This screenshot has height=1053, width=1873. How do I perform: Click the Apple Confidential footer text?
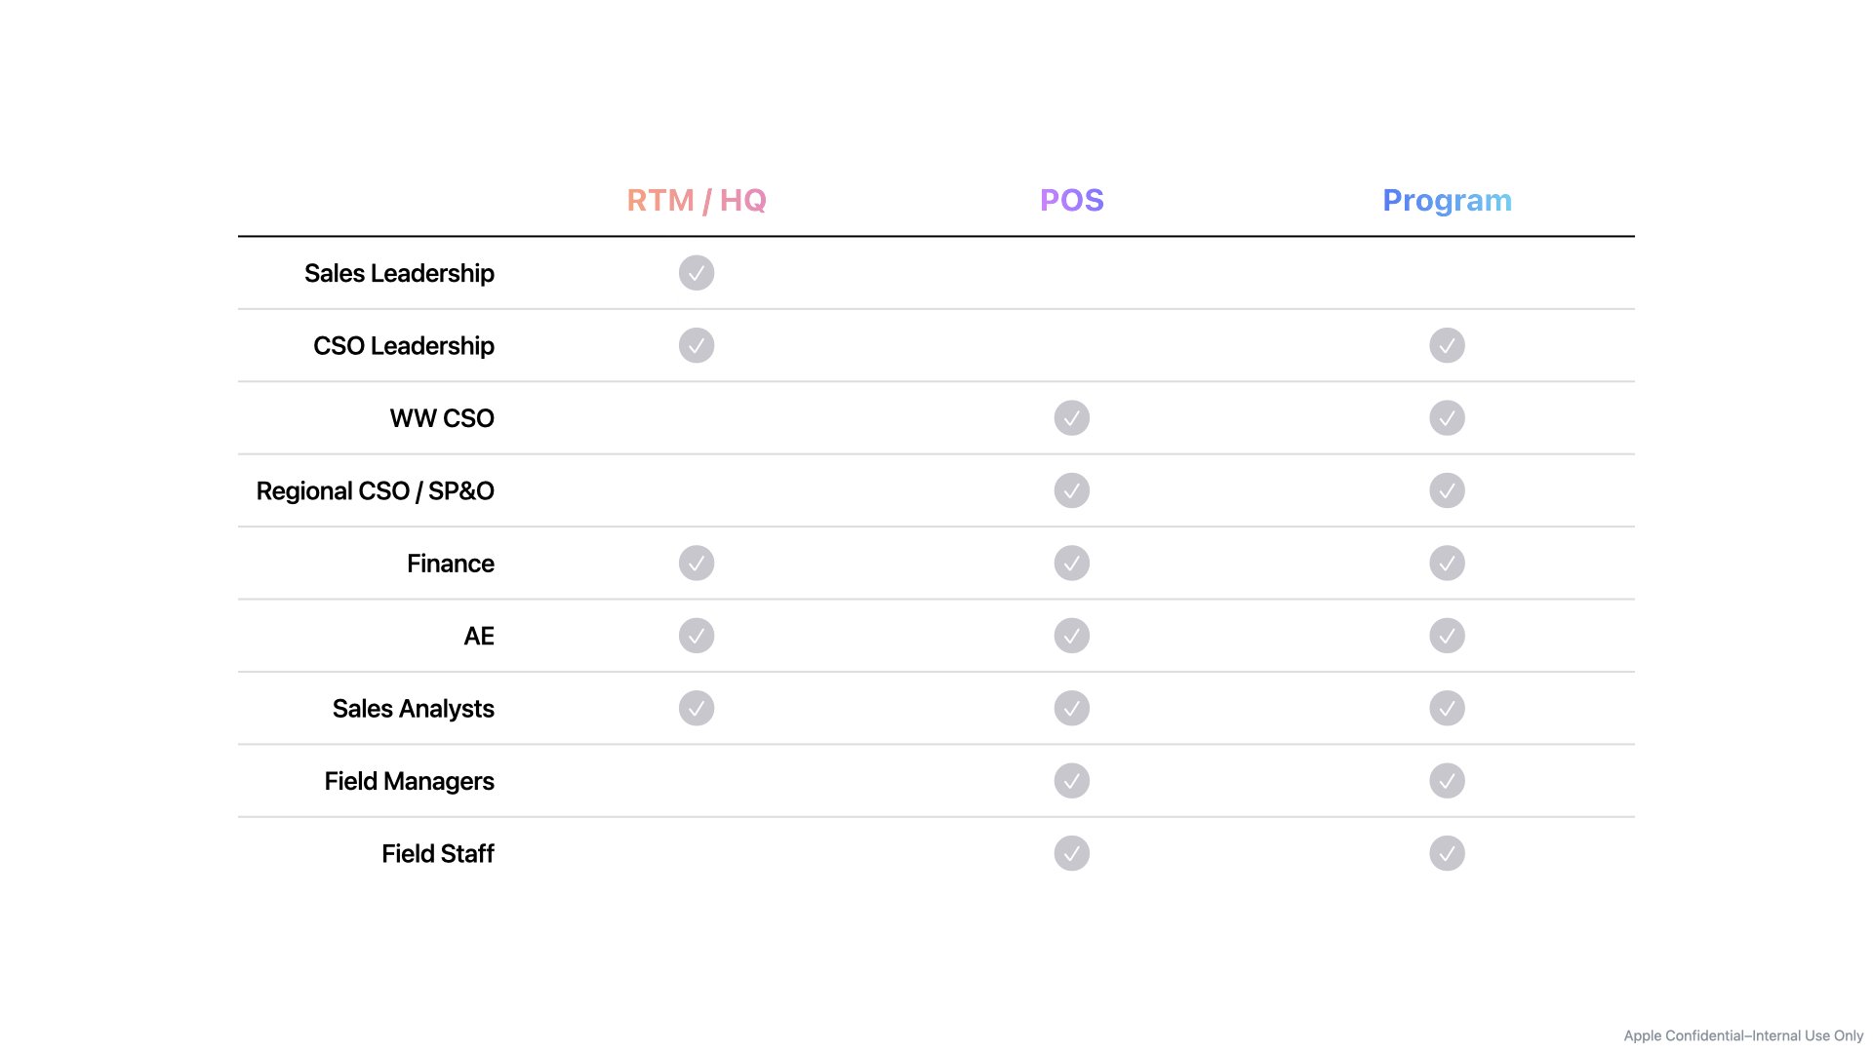point(1743,1035)
